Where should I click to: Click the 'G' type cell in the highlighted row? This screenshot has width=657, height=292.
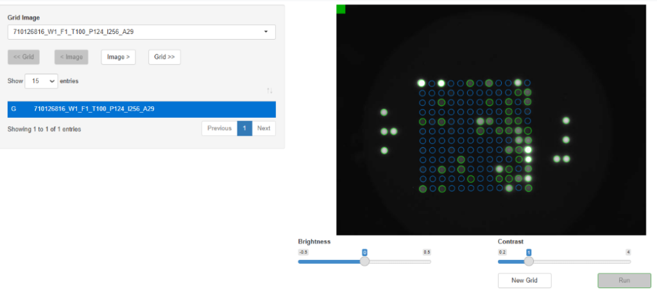[13, 109]
